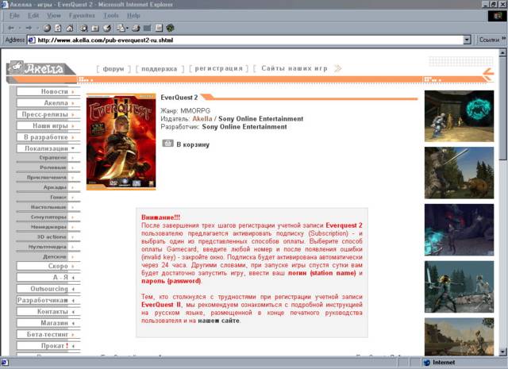Open the History toolbar icon
This screenshot has width=508, height=369.
coord(106,29)
